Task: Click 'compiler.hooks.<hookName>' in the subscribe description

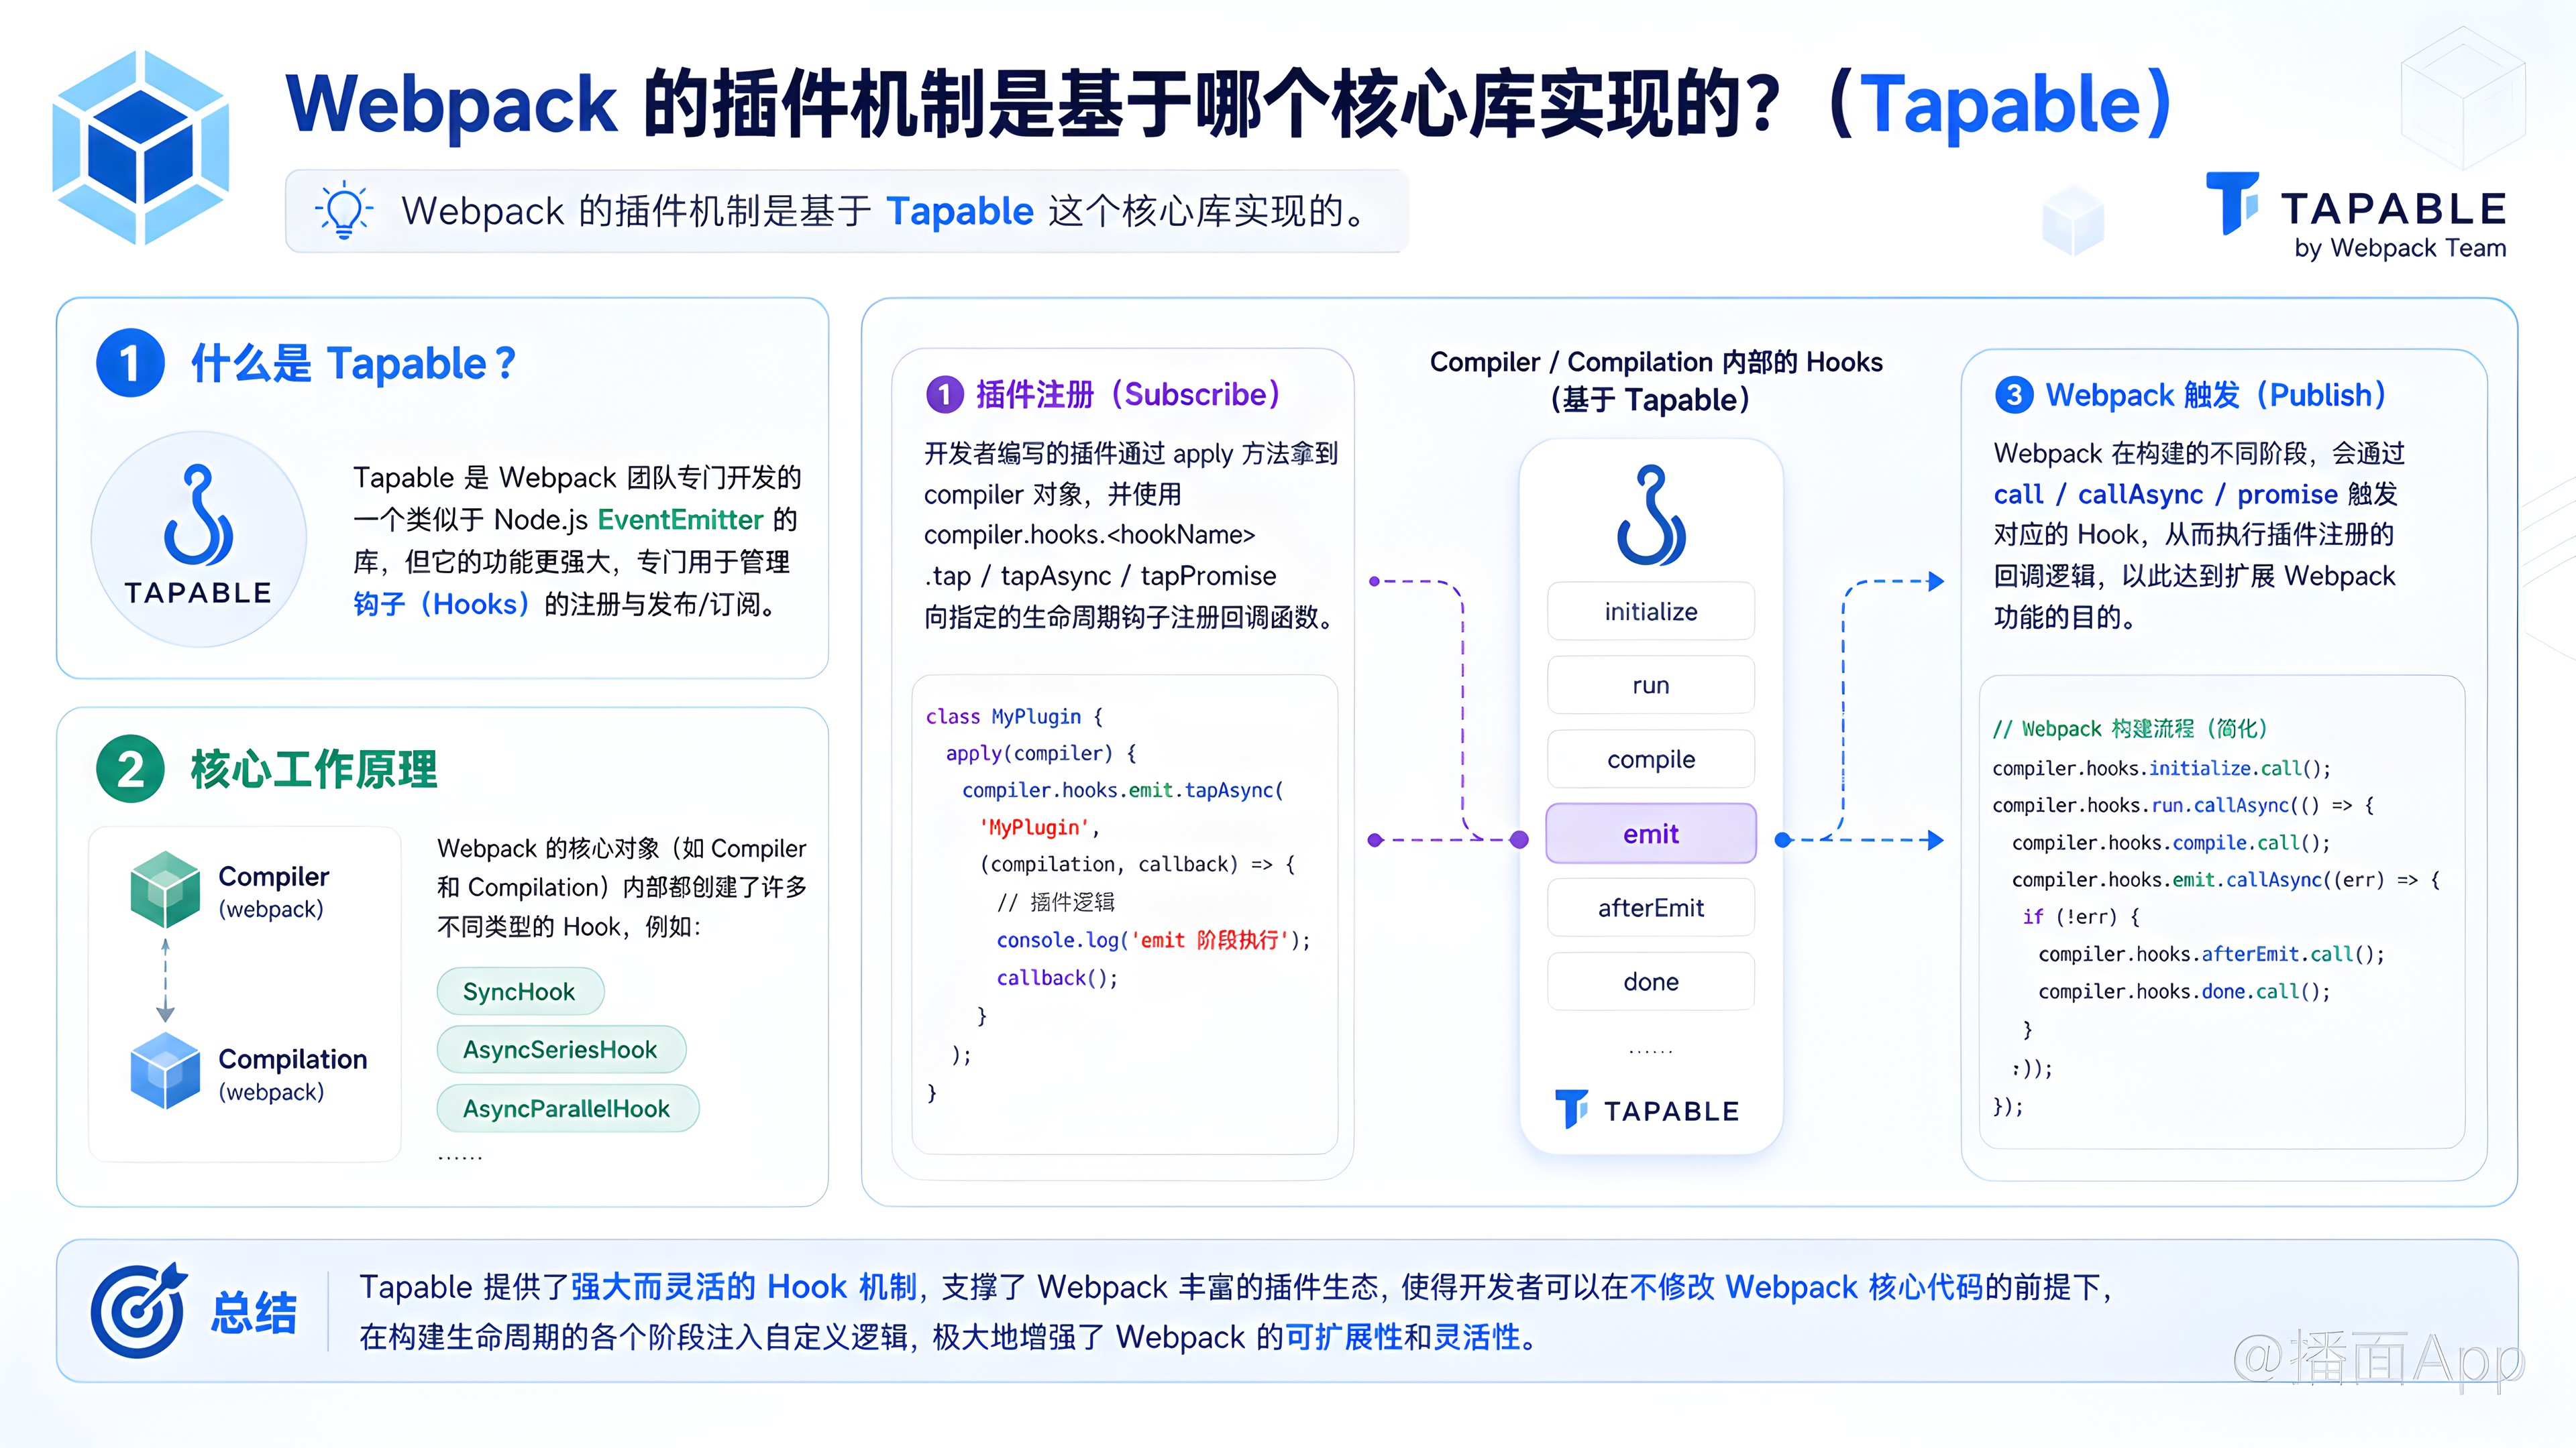Action: [1089, 536]
